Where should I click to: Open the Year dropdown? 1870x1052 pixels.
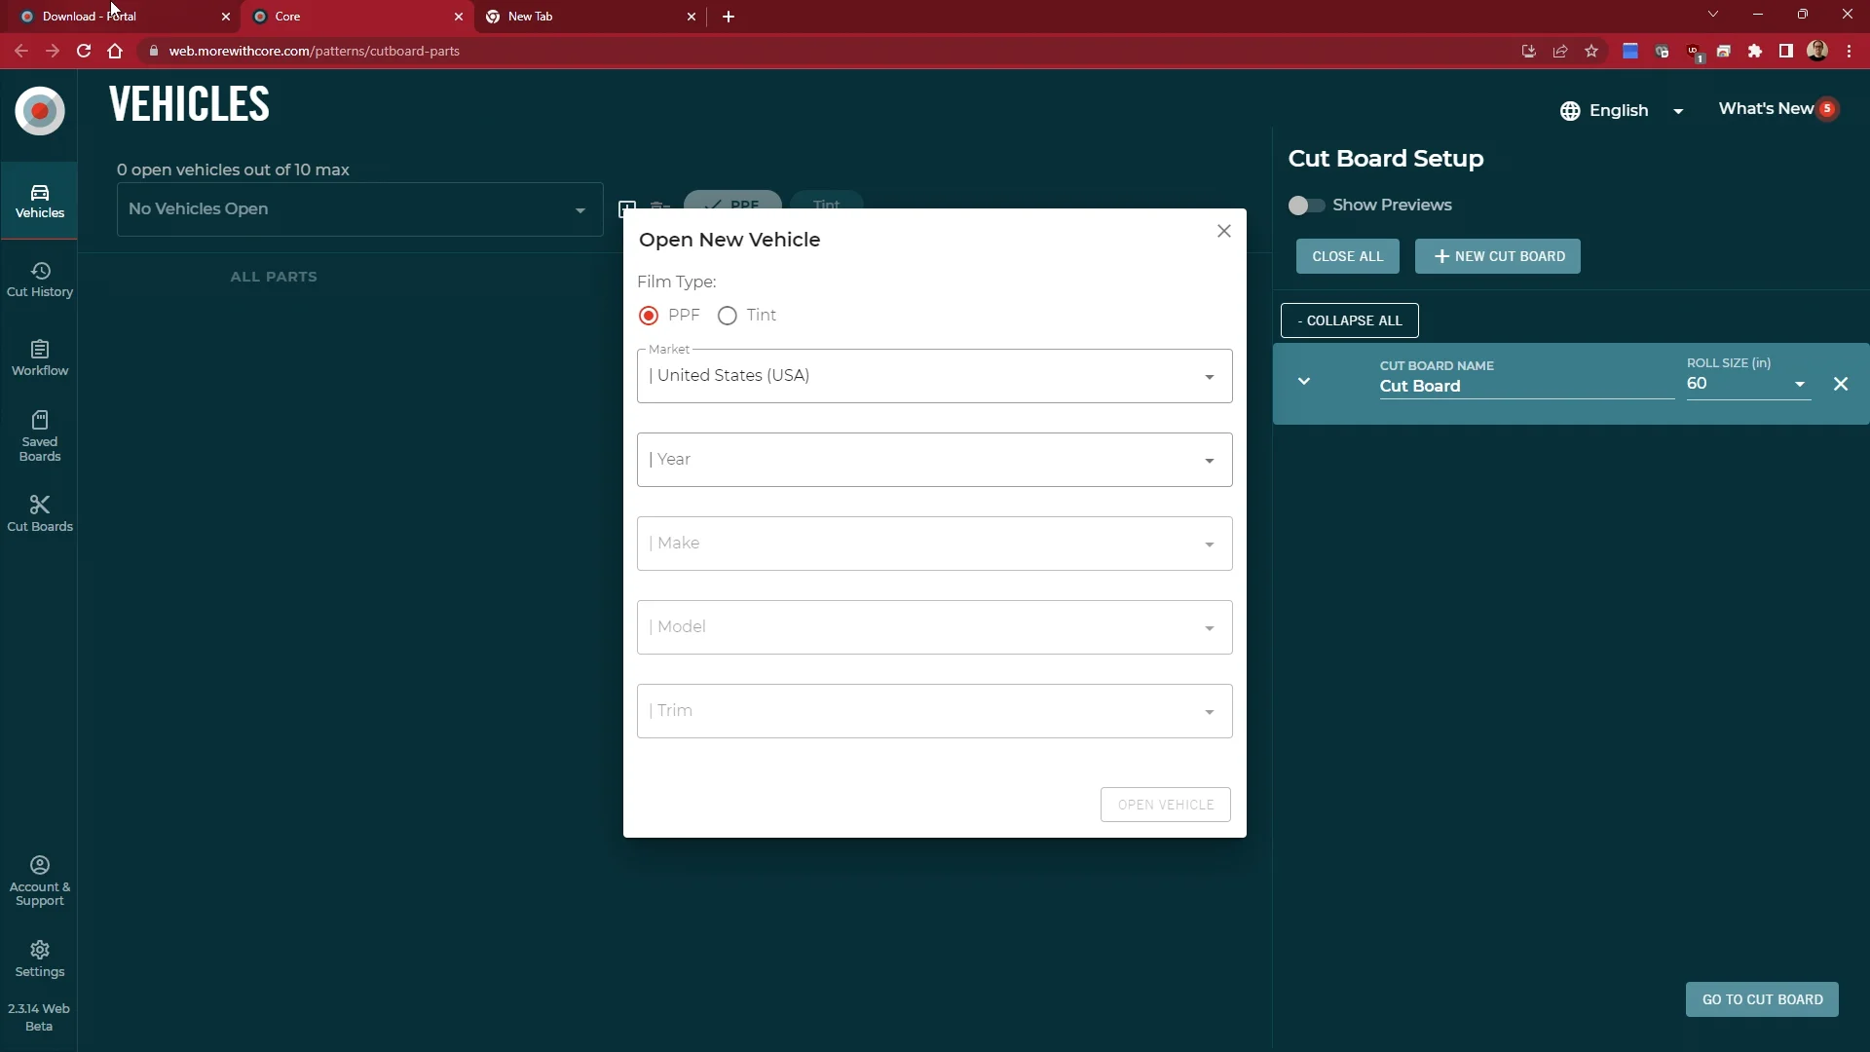pyautogui.click(x=935, y=460)
